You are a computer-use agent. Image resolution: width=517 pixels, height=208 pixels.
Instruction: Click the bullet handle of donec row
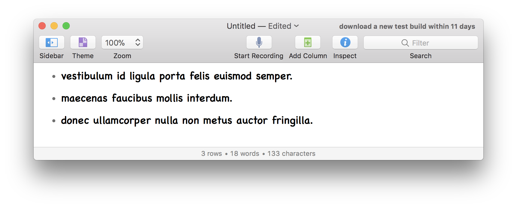[54, 121]
